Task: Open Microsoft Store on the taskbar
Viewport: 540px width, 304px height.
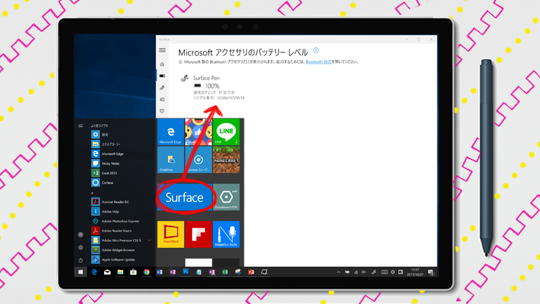Action: click(x=133, y=272)
